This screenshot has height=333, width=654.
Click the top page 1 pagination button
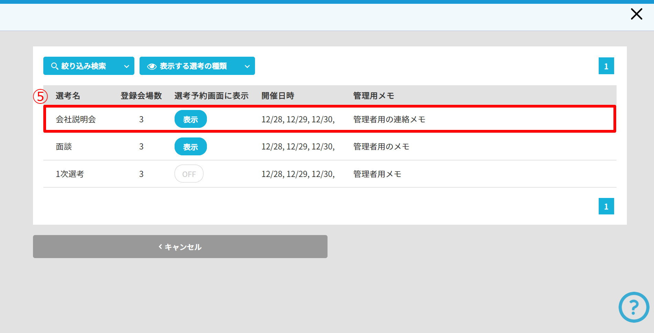(606, 66)
